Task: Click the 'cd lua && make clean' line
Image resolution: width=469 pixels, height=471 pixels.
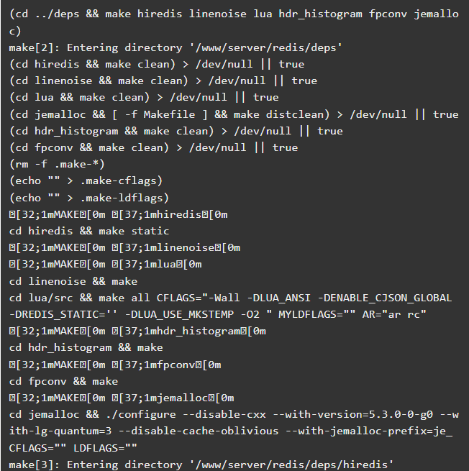Action: [144, 97]
